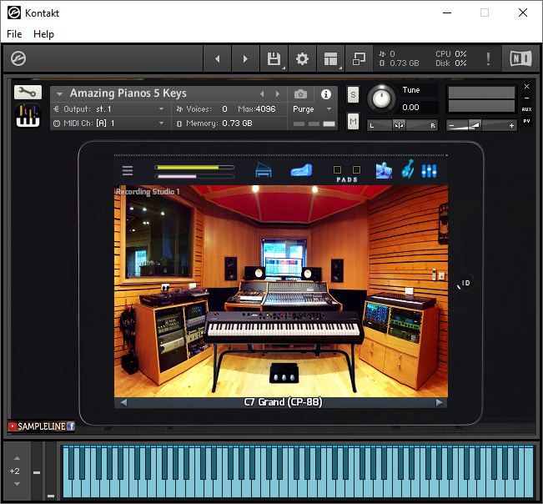
Task: Go to previous instrument in main toolbar
Action: coord(218,59)
